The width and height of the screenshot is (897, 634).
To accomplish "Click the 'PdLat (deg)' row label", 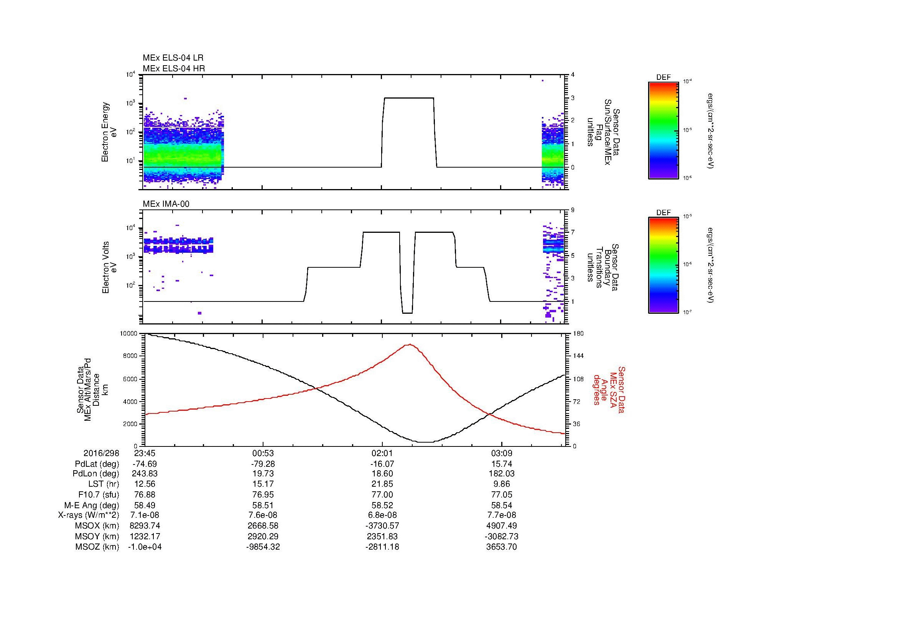I will (x=97, y=464).
